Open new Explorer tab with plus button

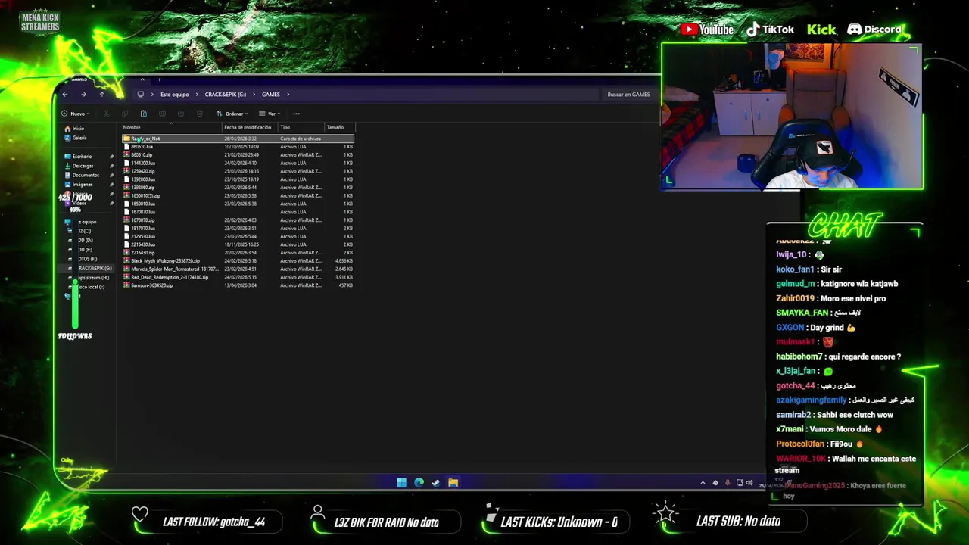coord(159,79)
